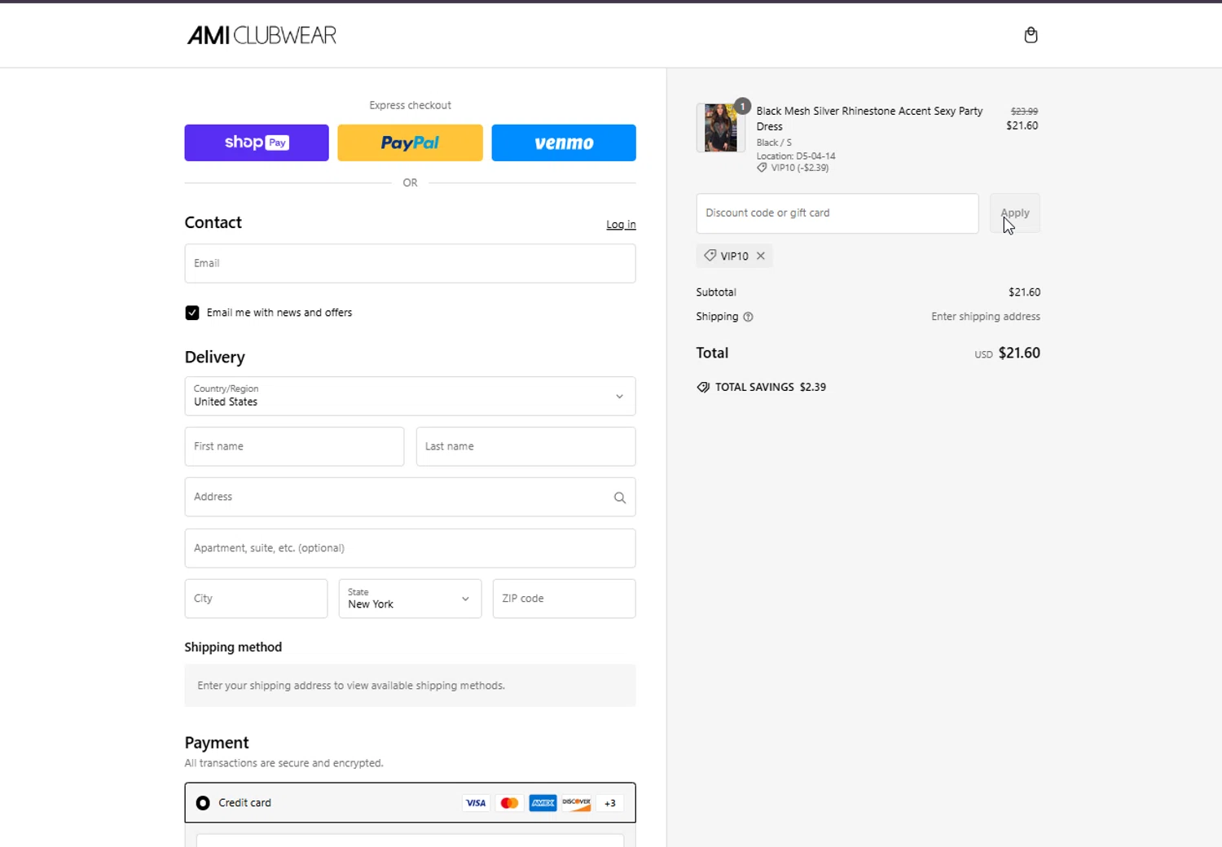This screenshot has height=847, width=1222.
Task: Click the Discover card icon
Action: click(576, 803)
